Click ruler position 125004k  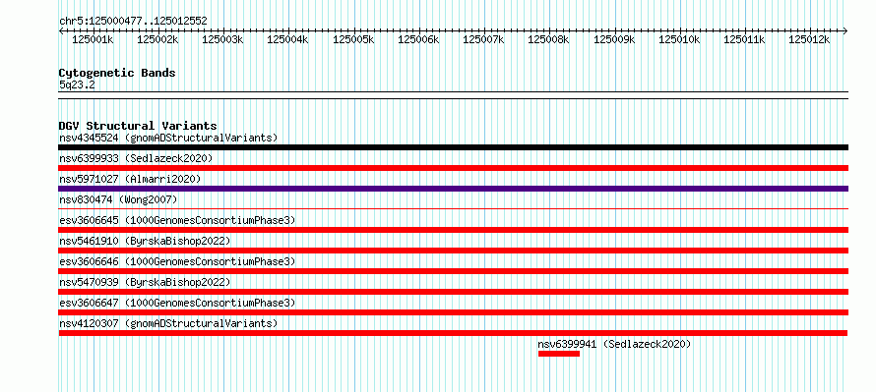[x=287, y=39]
